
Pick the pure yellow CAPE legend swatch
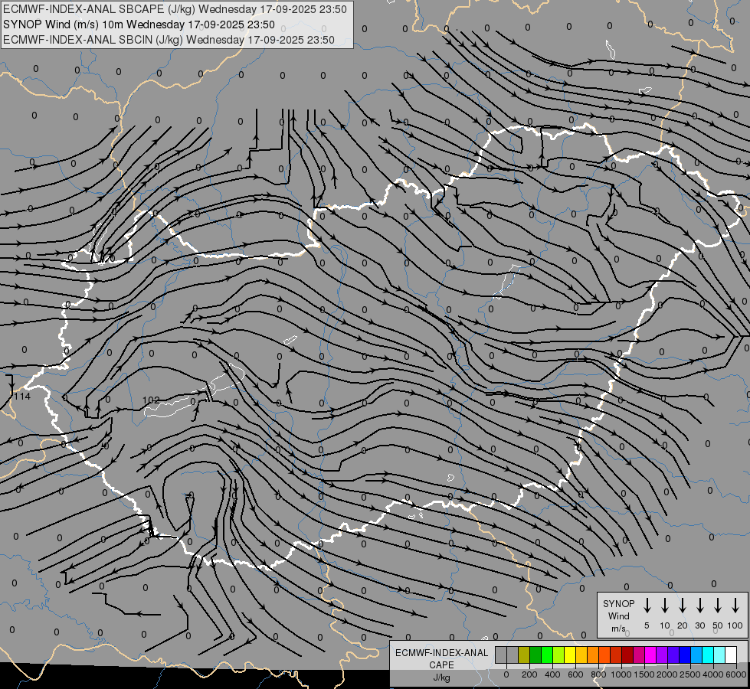coord(570,655)
